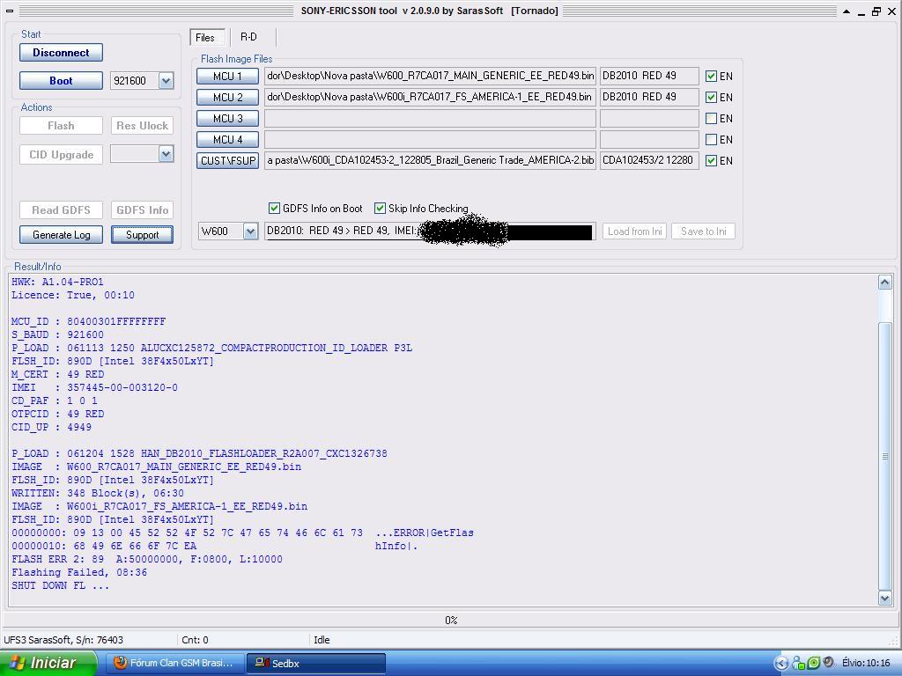The image size is (902, 676).
Task: Click the MCU 1 DB2010 RED 49 info field
Action: click(x=649, y=76)
